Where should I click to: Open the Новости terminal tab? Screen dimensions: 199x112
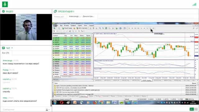coord(83,96)
